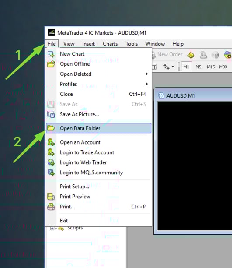Choose Exit from File menu
The height and width of the screenshot is (268, 232).
(98, 221)
